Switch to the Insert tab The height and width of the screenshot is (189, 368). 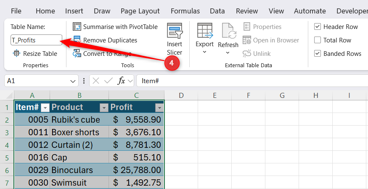(x=74, y=11)
